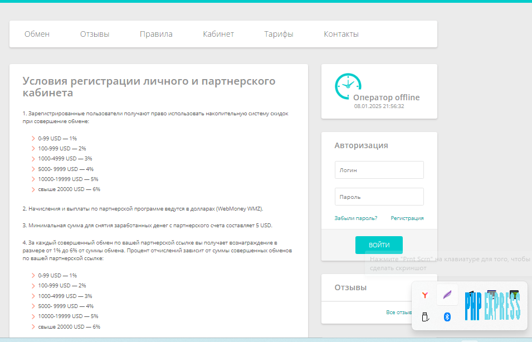The width and height of the screenshot is (532, 342).
Task: Click the teal clock operator status icon
Action: pos(348,86)
